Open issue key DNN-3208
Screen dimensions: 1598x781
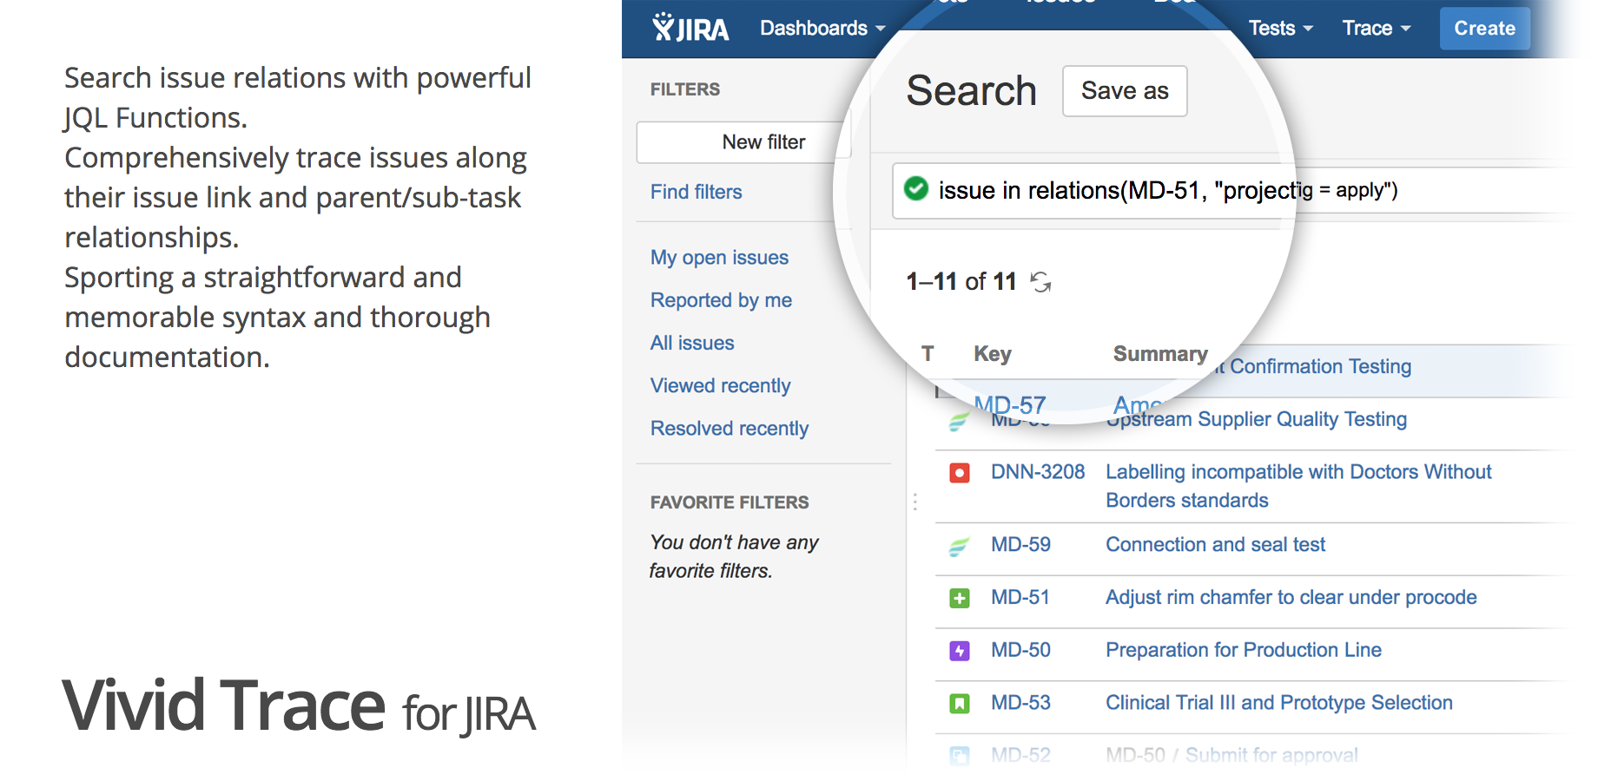pos(1038,472)
